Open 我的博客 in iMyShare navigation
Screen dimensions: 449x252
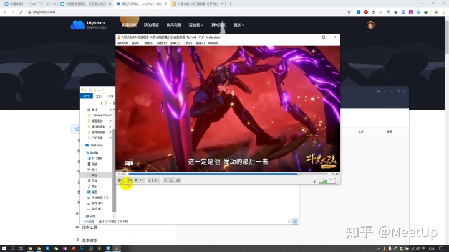pyautogui.click(x=152, y=25)
